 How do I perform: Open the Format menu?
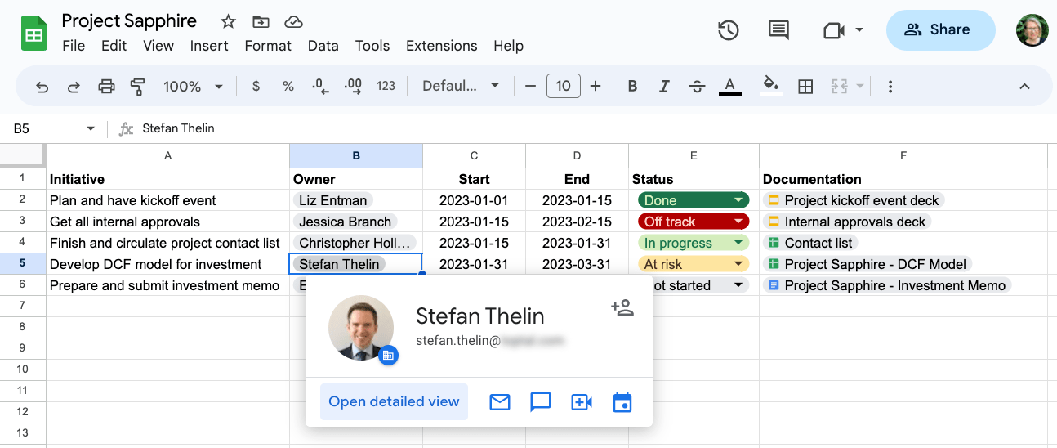coord(268,46)
